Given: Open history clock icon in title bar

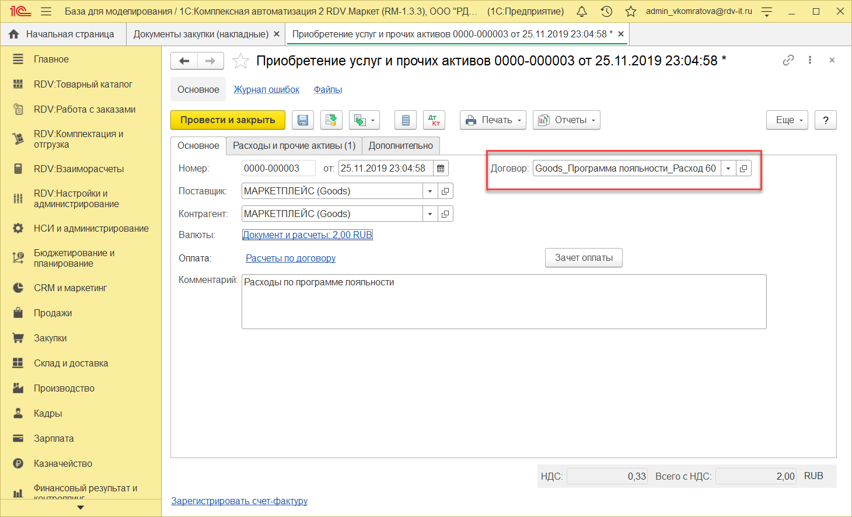Looking at the screenshot, I should point(606,11).
